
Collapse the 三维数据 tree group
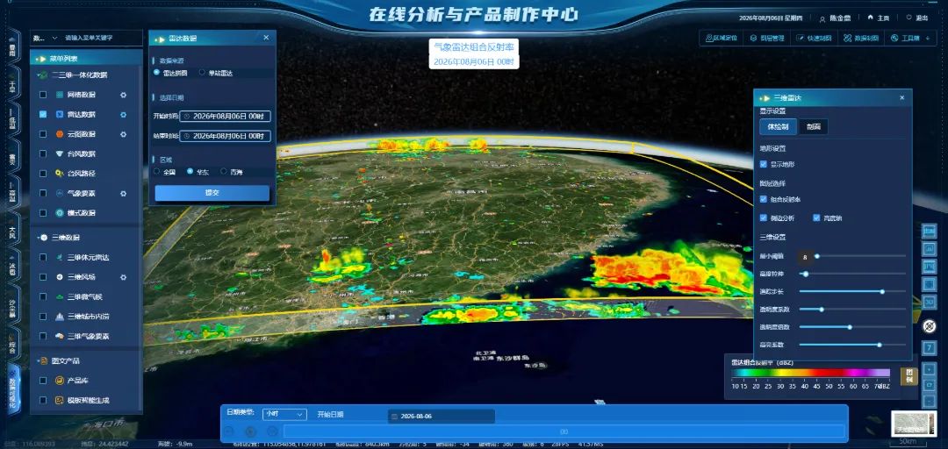[x=38, y=238]
